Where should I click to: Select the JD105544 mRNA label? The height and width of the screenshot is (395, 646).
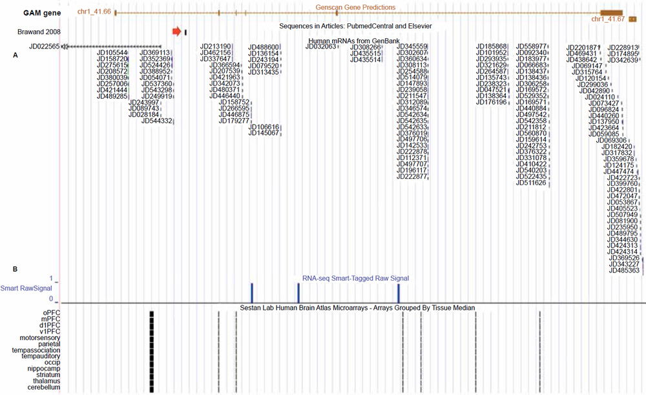[112, 53]
